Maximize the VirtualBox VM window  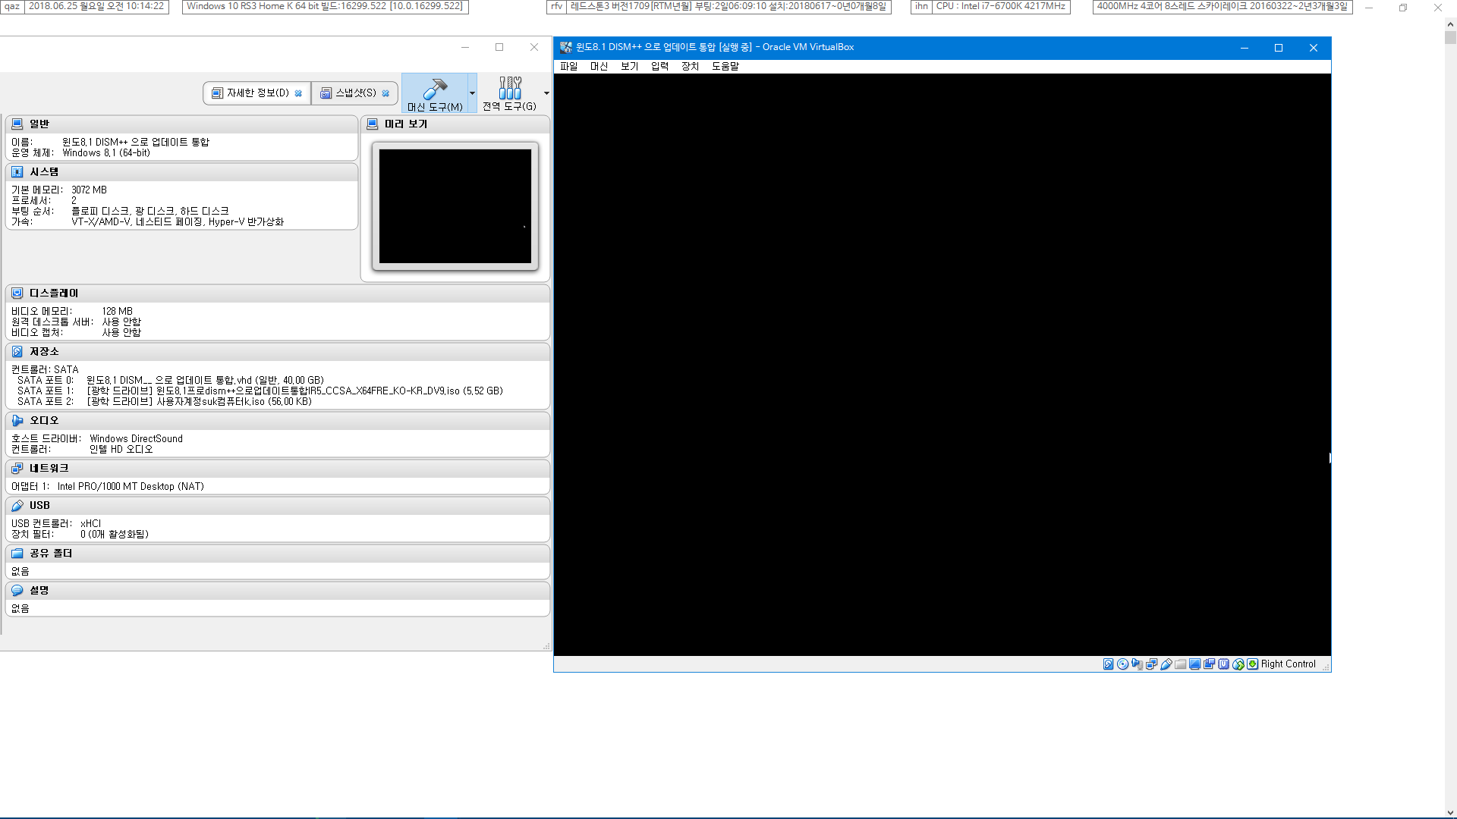click(1279, 48)
